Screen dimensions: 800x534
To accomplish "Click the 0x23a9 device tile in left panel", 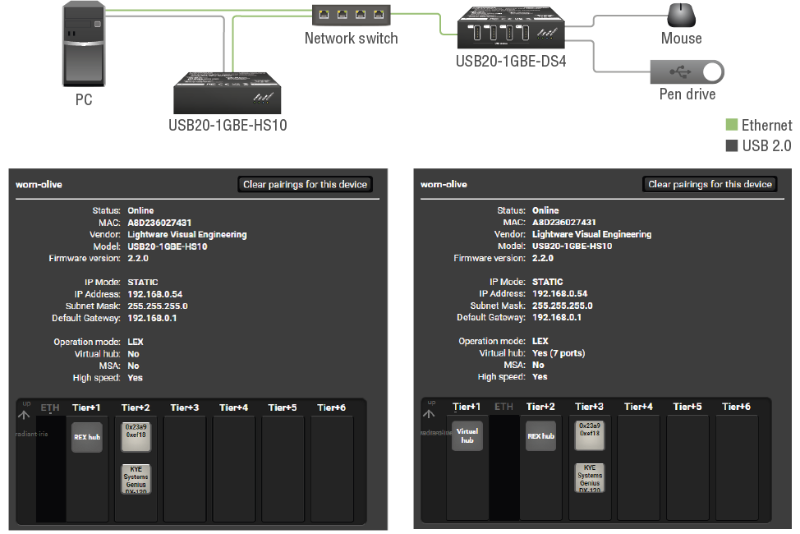I will pyautogui.click(x=136, y=437).
